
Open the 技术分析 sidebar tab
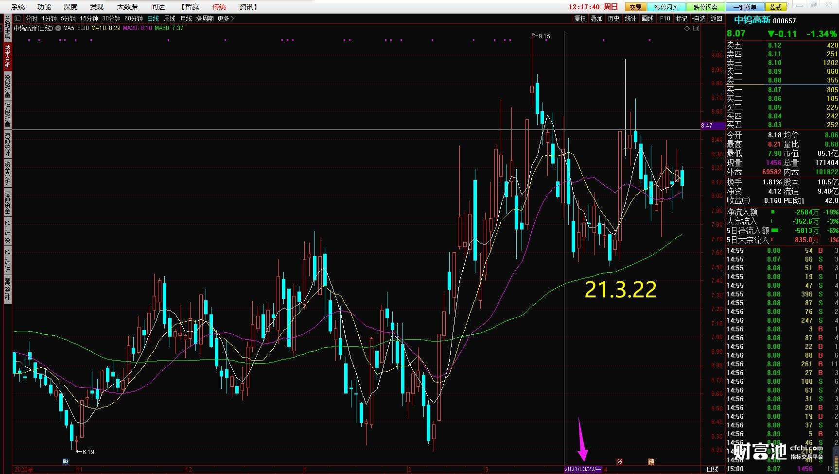click(7, 57)
